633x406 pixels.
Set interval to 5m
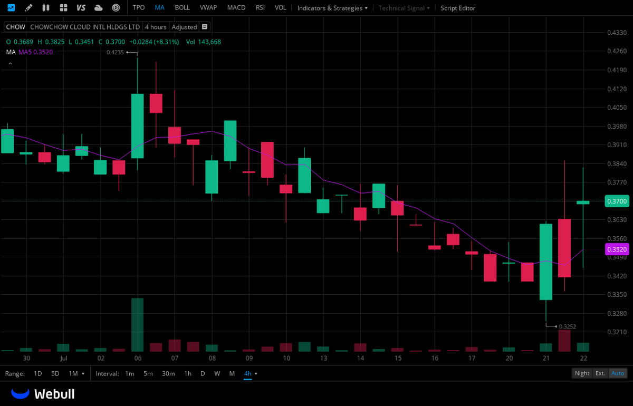(x=148, y=373)
